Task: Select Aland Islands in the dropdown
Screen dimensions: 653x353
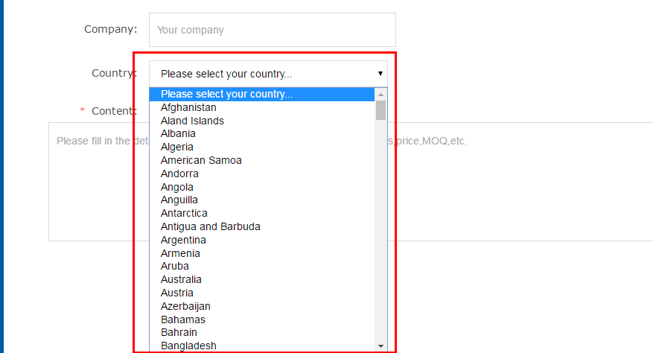Action: coord(192,121)
